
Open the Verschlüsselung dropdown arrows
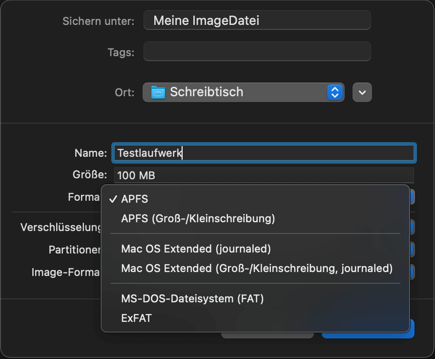[412, 227]
